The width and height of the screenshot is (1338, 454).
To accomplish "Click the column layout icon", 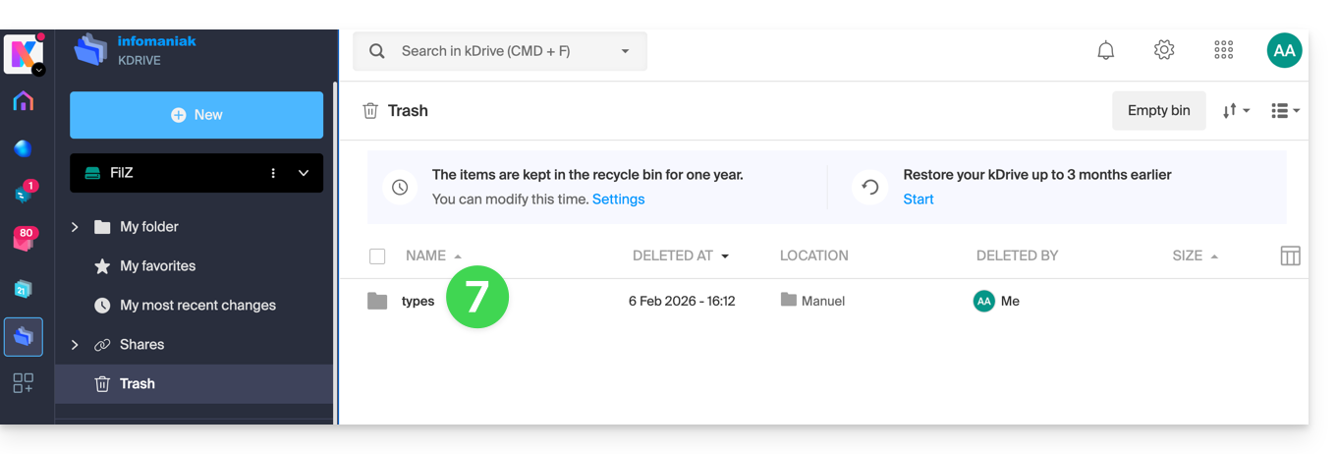I will point(1290,256).
